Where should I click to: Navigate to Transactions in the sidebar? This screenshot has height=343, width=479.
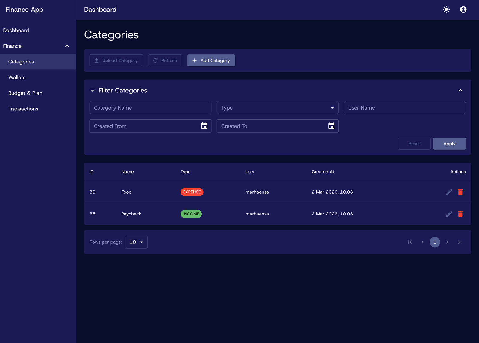pos(23,109)
